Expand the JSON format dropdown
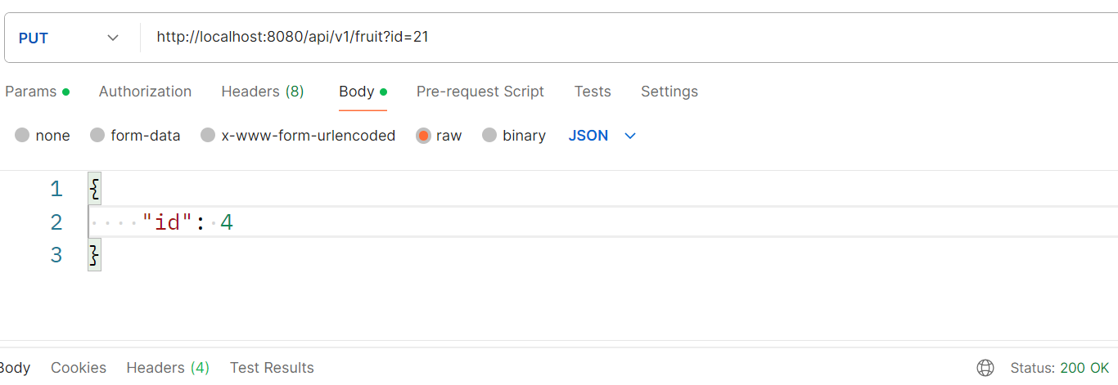The height and width of the screenshot is (385, 1118). (x=602, y=136)
